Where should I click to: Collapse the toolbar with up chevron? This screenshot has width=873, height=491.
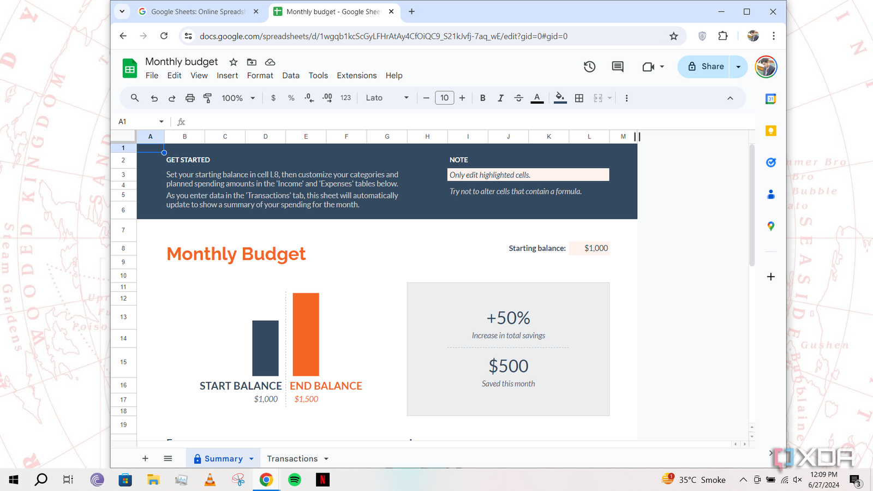point(730,98)
